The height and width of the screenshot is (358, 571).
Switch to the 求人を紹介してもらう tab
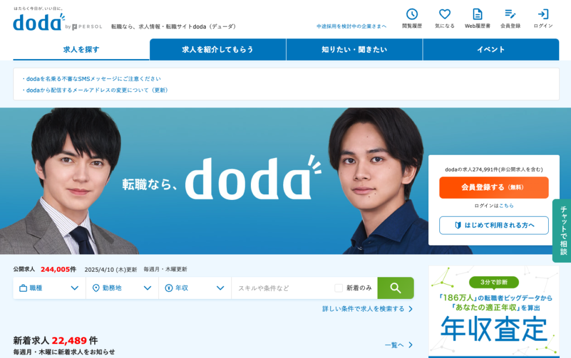click(218, 50)
